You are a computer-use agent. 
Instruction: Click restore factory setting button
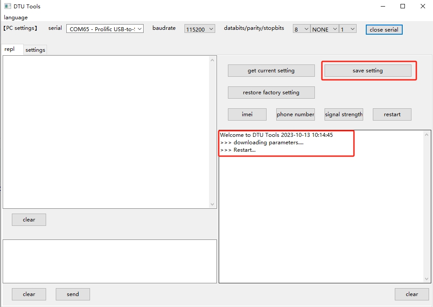[271, 93]
